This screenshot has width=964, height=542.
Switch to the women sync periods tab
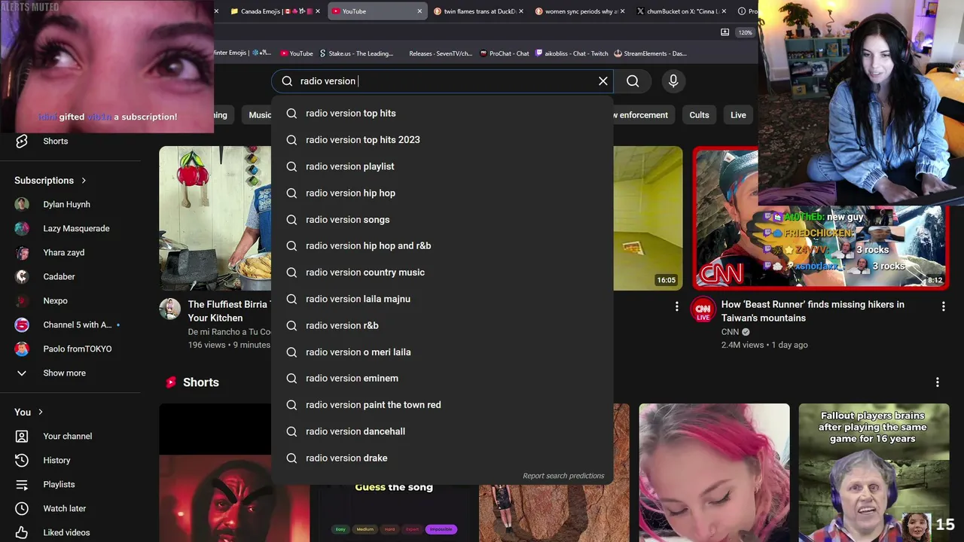pyautogui.click(x=580, y=11)
